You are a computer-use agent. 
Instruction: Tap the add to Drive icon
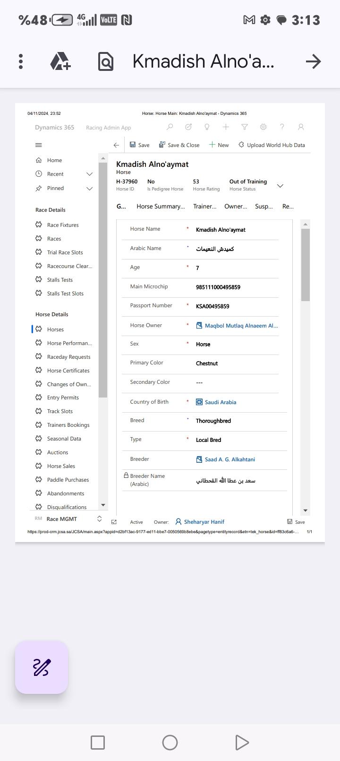point(60,61)
